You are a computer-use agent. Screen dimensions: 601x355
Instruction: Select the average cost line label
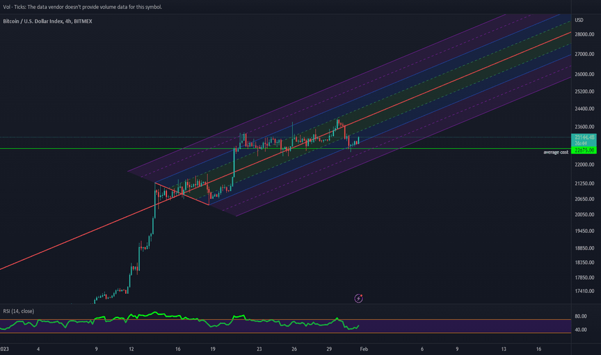[x=556, y=152]
